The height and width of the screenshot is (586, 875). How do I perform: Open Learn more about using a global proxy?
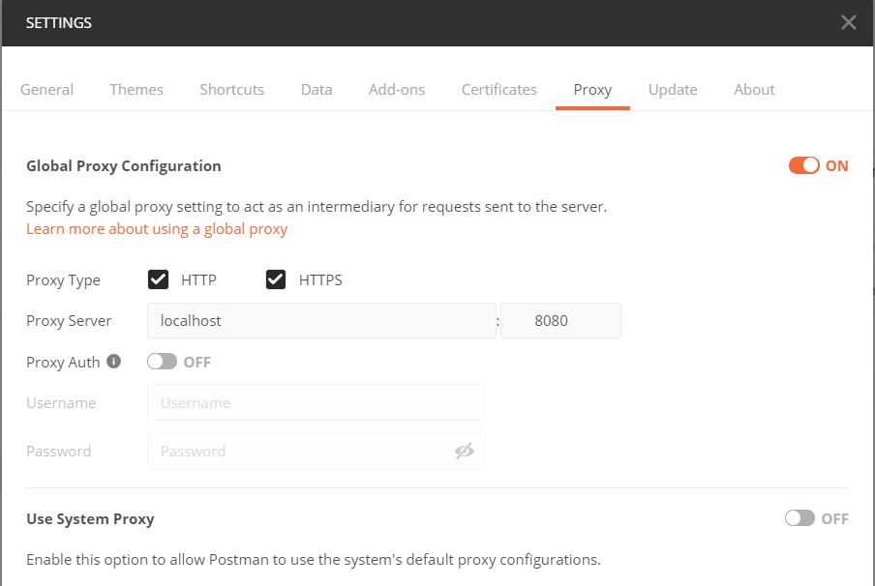click(157, 228)
